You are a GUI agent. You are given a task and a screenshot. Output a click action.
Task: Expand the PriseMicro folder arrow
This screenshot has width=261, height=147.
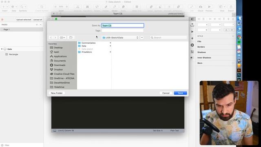110,52
